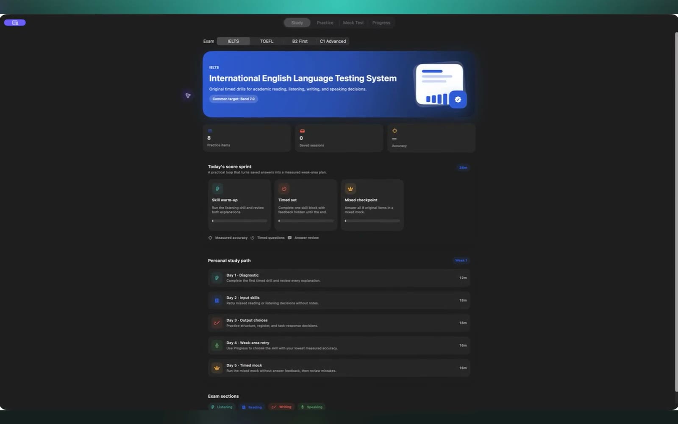Click the Practice items stat card
Image resolution: width=678 pixels, height=424 pixels.
[x=247, y=138]
